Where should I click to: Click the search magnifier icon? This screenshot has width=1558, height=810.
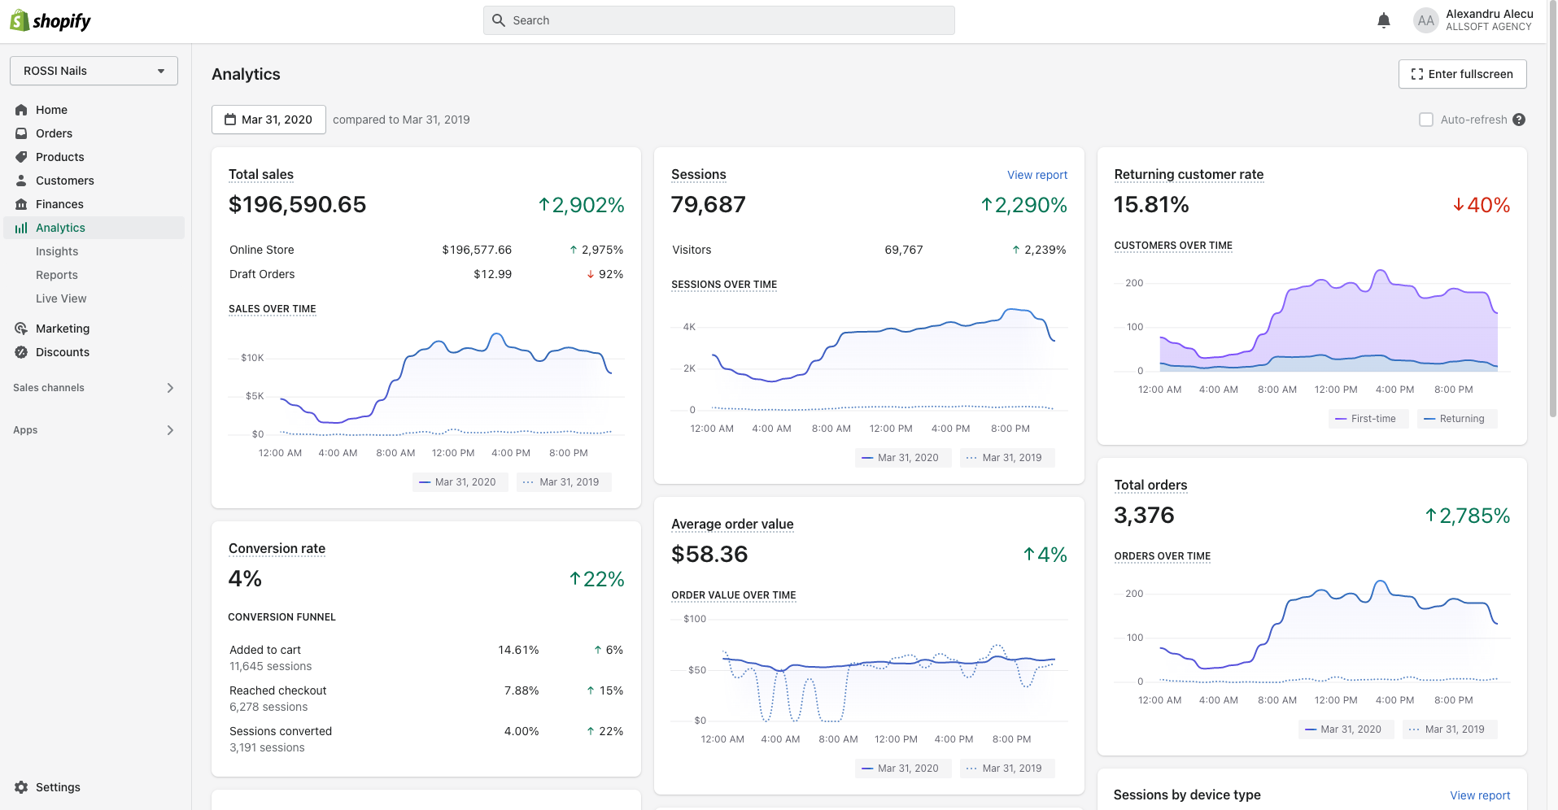[499, 20]
